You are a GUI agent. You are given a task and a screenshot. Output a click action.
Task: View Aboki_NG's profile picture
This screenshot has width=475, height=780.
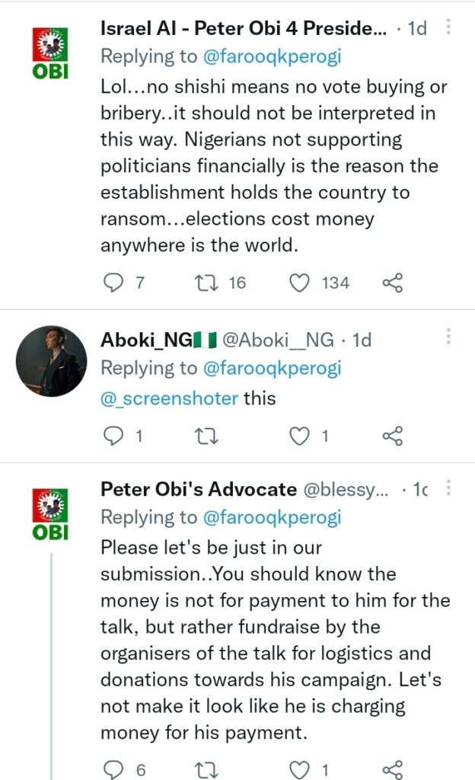tap(52, 361)
